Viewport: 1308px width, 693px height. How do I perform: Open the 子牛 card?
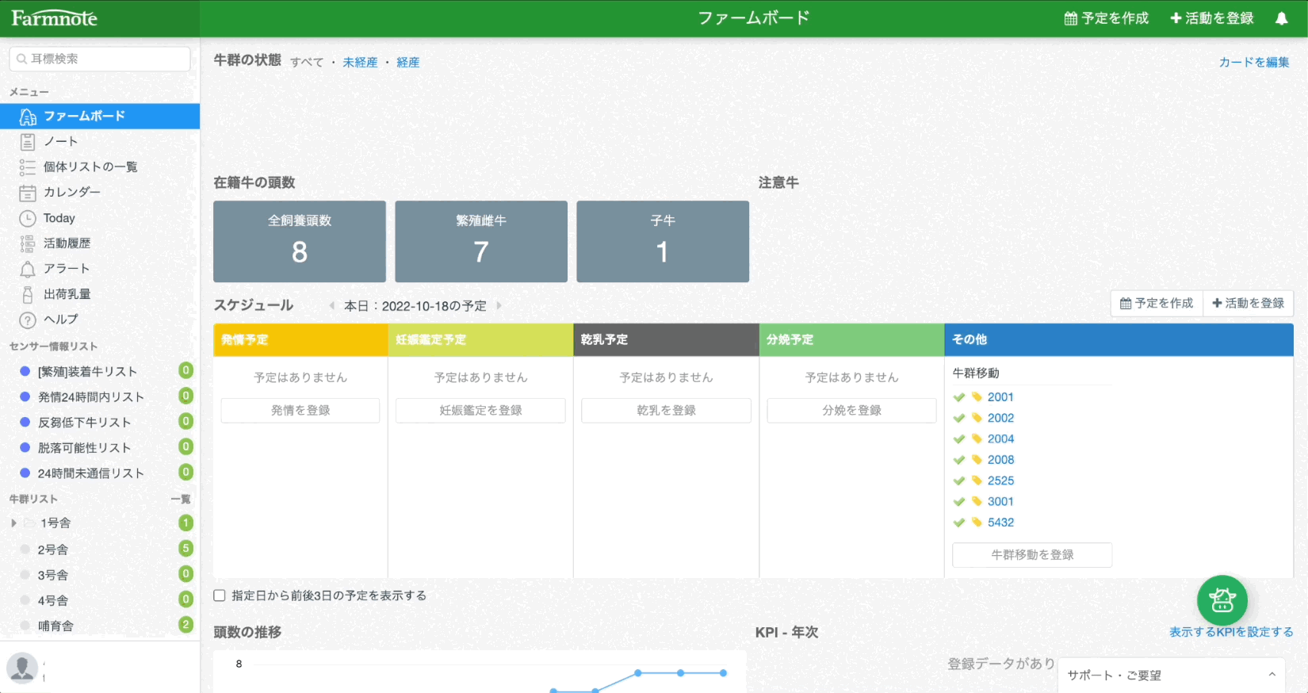tap(663, 241)
